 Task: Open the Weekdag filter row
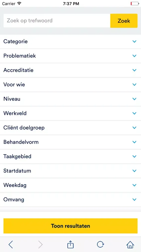(x=70, y=185)
